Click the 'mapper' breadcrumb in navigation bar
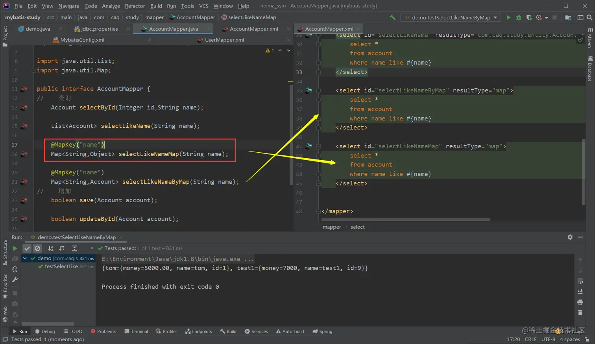Viewport: 595px width, 344px height. point(154,17)
